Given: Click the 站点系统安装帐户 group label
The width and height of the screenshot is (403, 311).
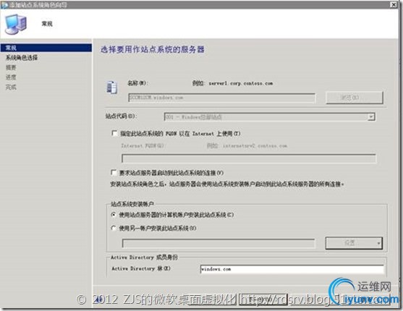Looking at the screenshot, I should click(x=132, y=204).
